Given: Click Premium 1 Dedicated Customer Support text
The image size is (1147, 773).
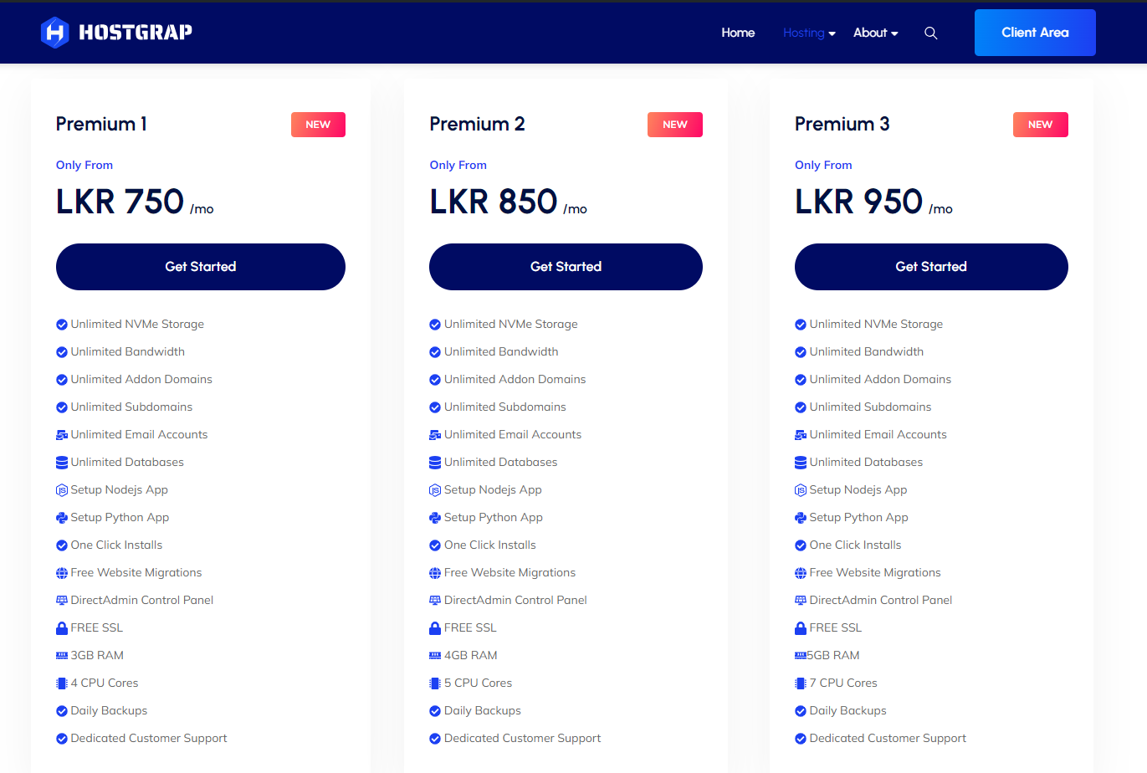Looking at the screenshot, I should 149,739.
